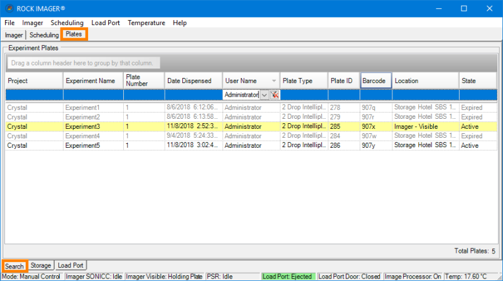503x281 pixels.
Task: Switch to the top Scheduling tab
Action: [44, 35]
